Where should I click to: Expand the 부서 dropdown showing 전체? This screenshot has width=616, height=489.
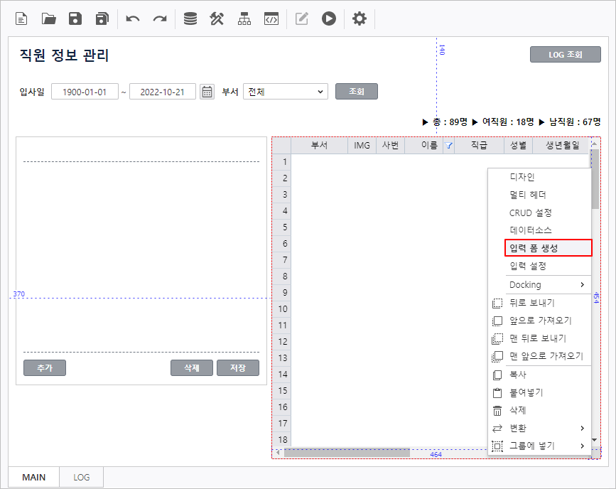coord(285,92)
